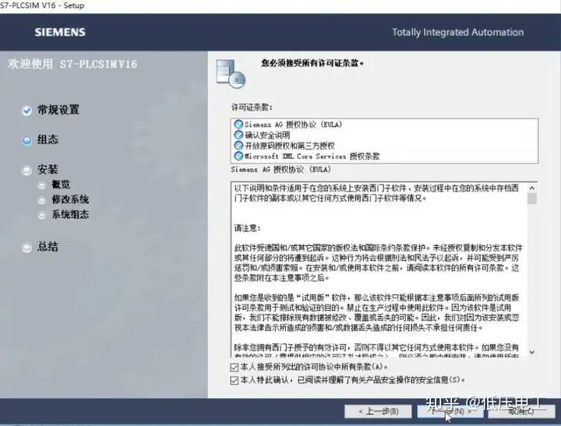Click the 概览 sub-step in sidebar
This screenshot has width=561, height=426.
pyautogui.click(x=61, y=185)
